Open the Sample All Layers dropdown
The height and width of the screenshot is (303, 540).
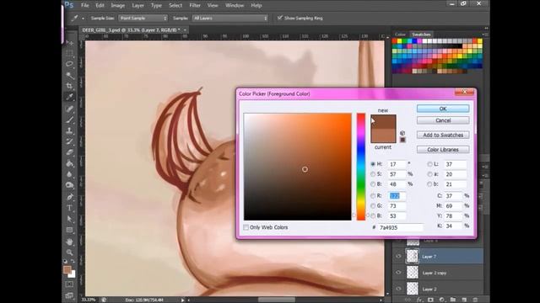pyautogui.click(x=230, y=18)
